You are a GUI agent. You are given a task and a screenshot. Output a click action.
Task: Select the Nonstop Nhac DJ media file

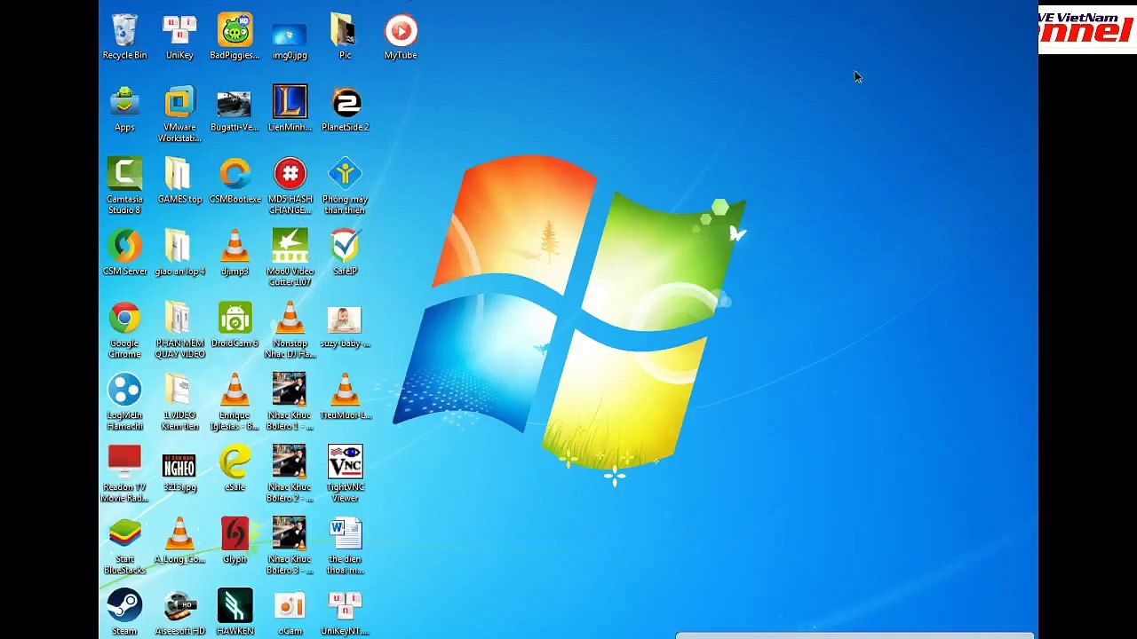pyautogui.click(x=290, y=329)
